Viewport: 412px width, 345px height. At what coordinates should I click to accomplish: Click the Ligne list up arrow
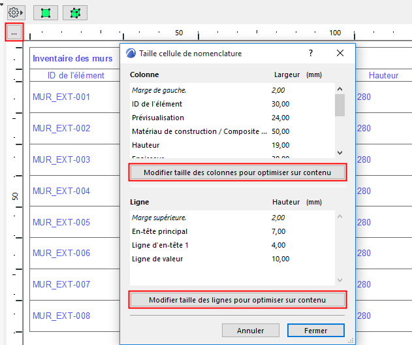coord(340,216)
